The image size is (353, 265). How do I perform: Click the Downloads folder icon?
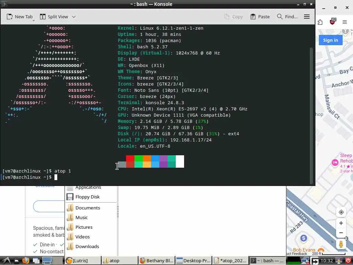[70, 246]
